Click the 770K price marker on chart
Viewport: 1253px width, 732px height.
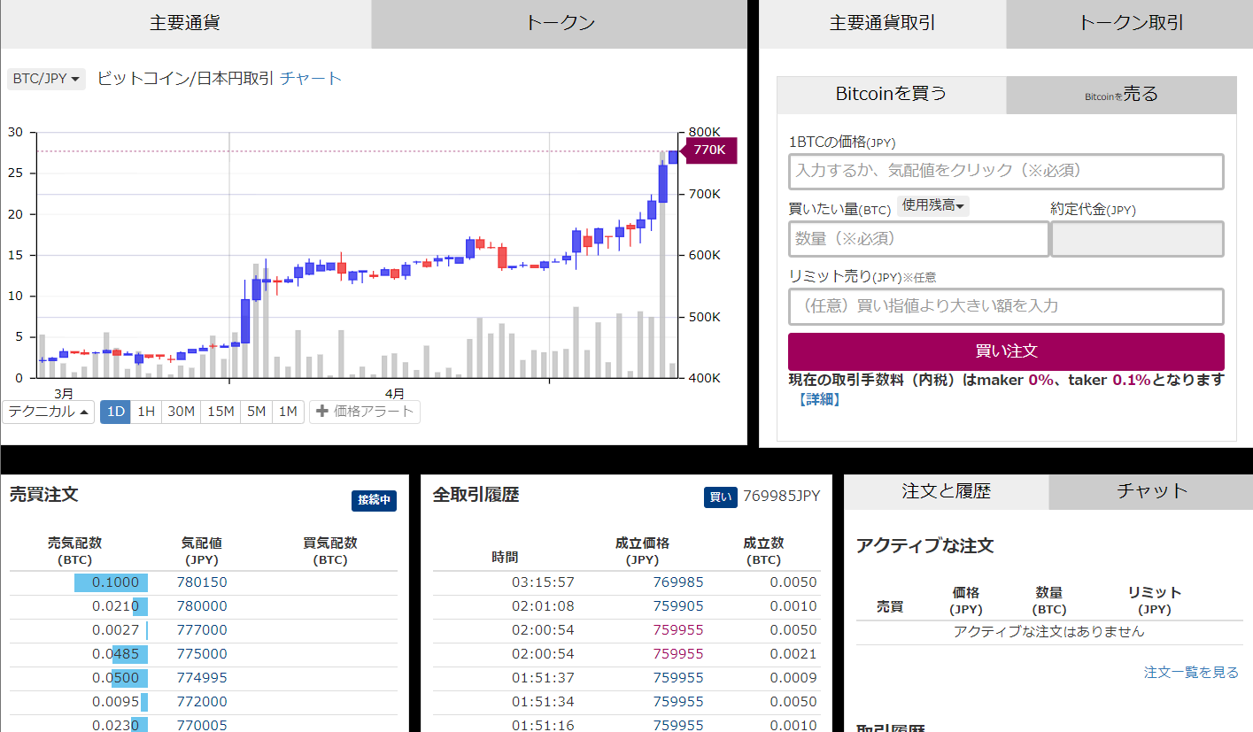point(708,150)
